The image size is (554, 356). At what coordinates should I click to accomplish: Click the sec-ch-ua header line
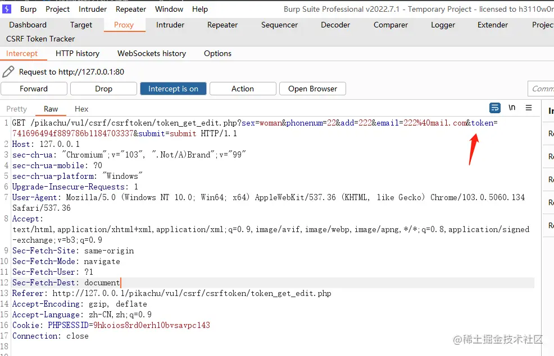129,155
